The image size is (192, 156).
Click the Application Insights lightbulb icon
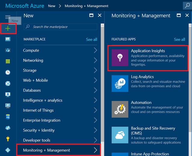[x=120, y=58]
